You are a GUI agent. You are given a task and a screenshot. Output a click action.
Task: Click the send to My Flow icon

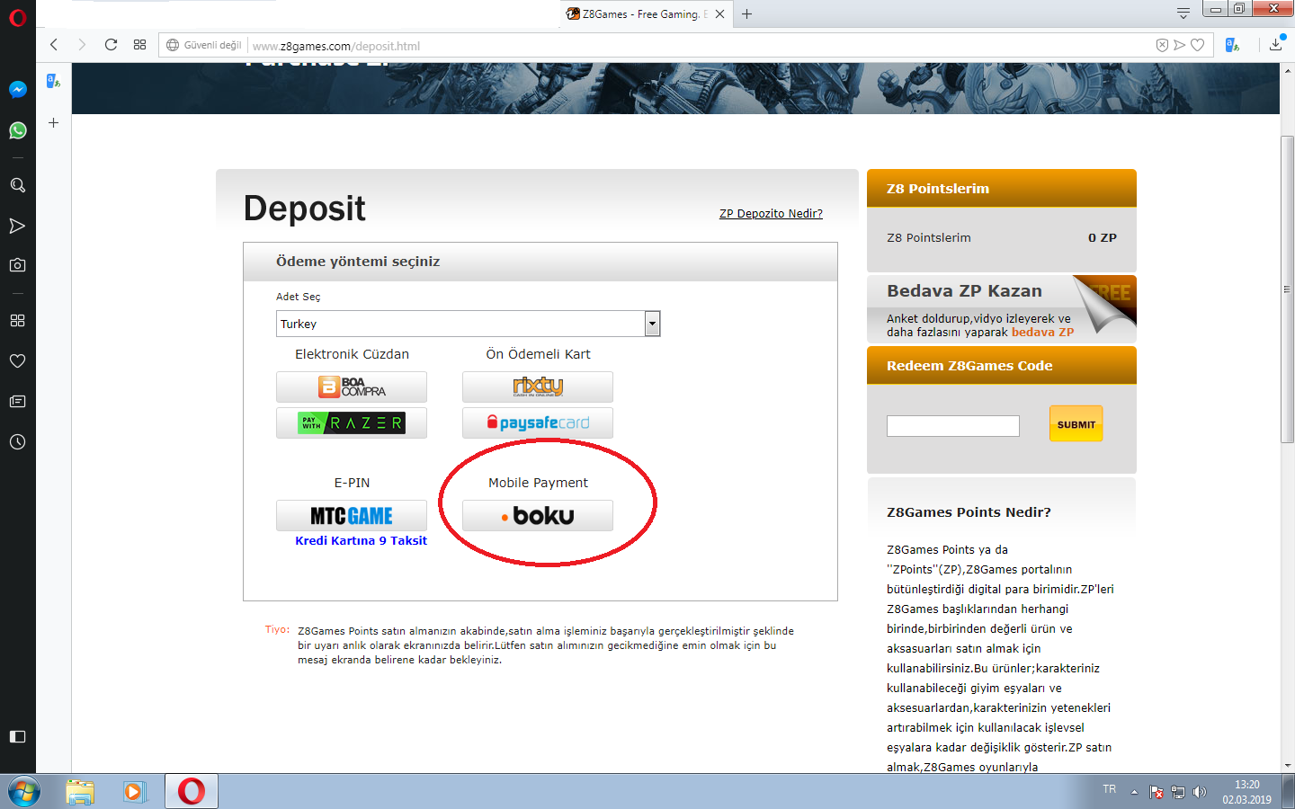point(1179,45)
